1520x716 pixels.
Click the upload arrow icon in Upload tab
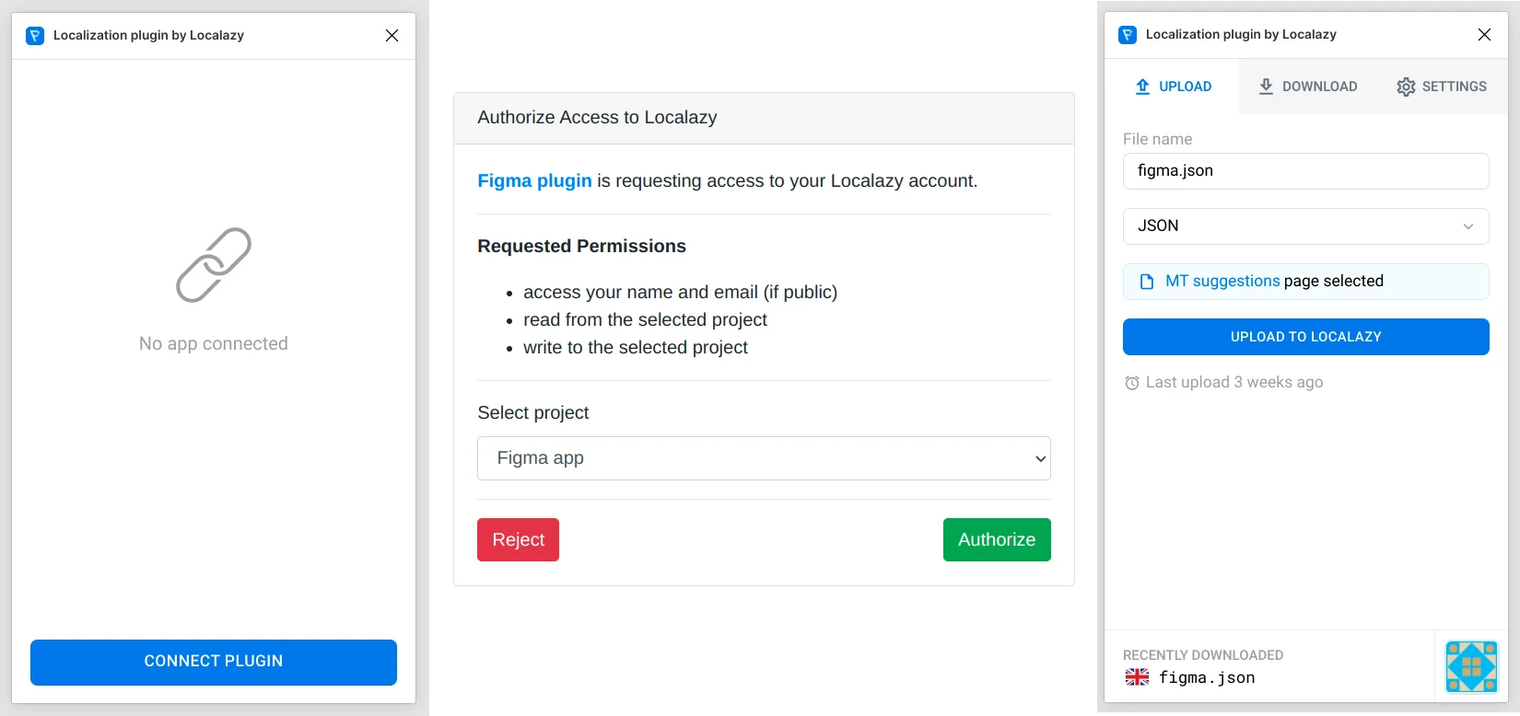pos(1142,87)
